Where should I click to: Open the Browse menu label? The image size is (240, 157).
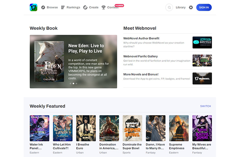click(x=52, y=7)
